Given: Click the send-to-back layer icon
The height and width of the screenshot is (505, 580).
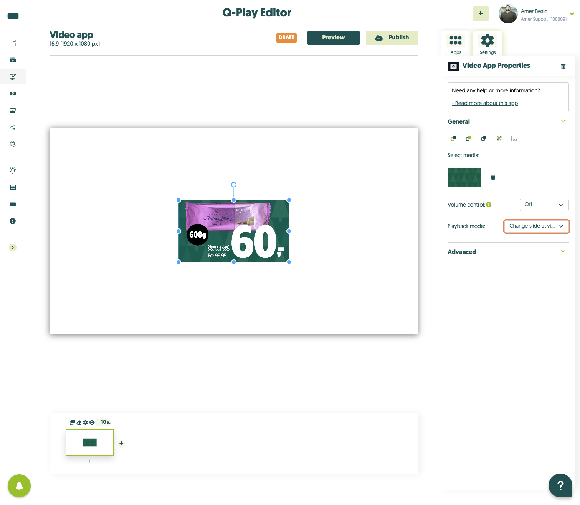Looking at the screenshot, I should pos(453,138).
